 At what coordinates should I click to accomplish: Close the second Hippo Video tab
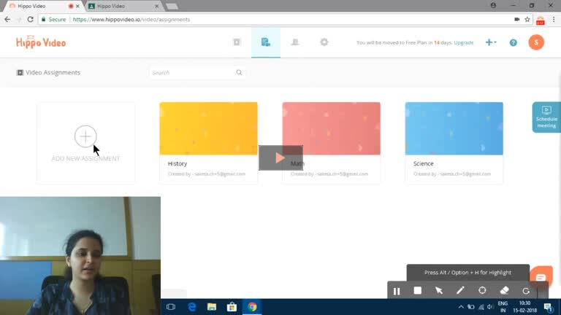(157, 6)
